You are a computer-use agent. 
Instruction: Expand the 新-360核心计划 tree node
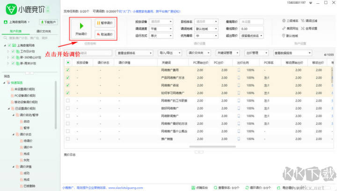[8, 57]
